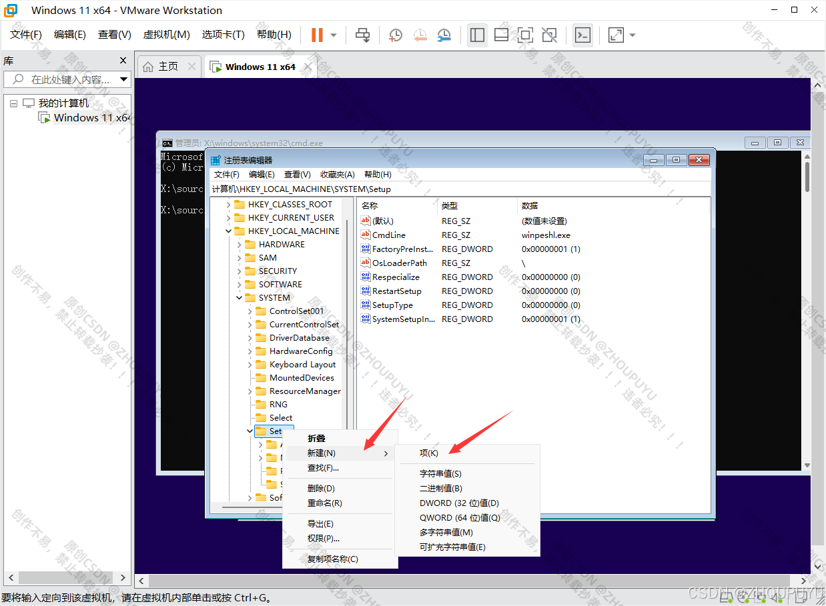Click 新建(N) in the context menu

(340, 453)
